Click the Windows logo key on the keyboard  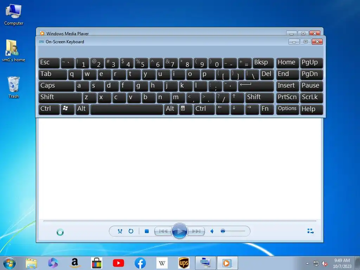[67, 110]
